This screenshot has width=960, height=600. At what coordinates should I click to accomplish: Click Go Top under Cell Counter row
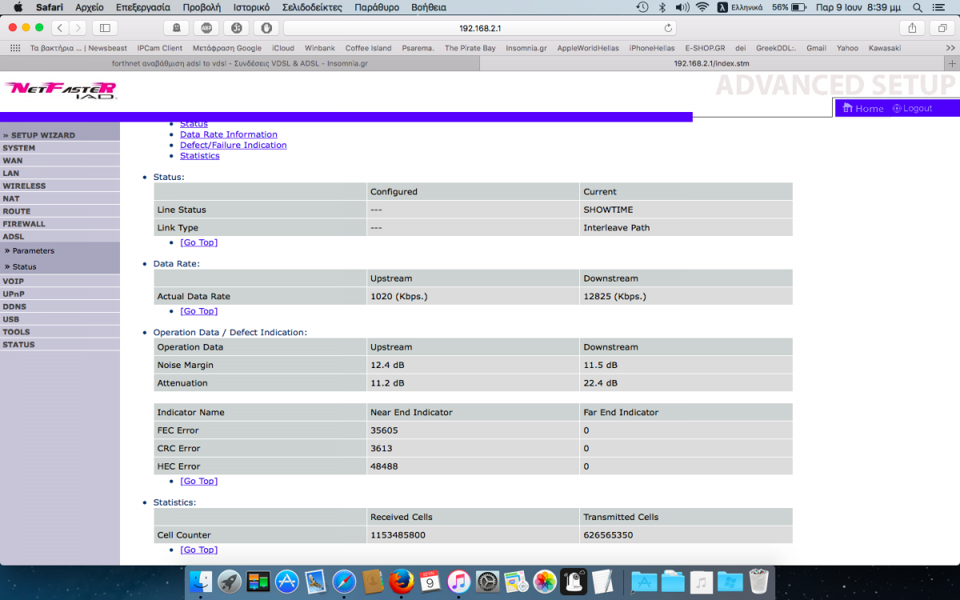(x=198, y=550)
